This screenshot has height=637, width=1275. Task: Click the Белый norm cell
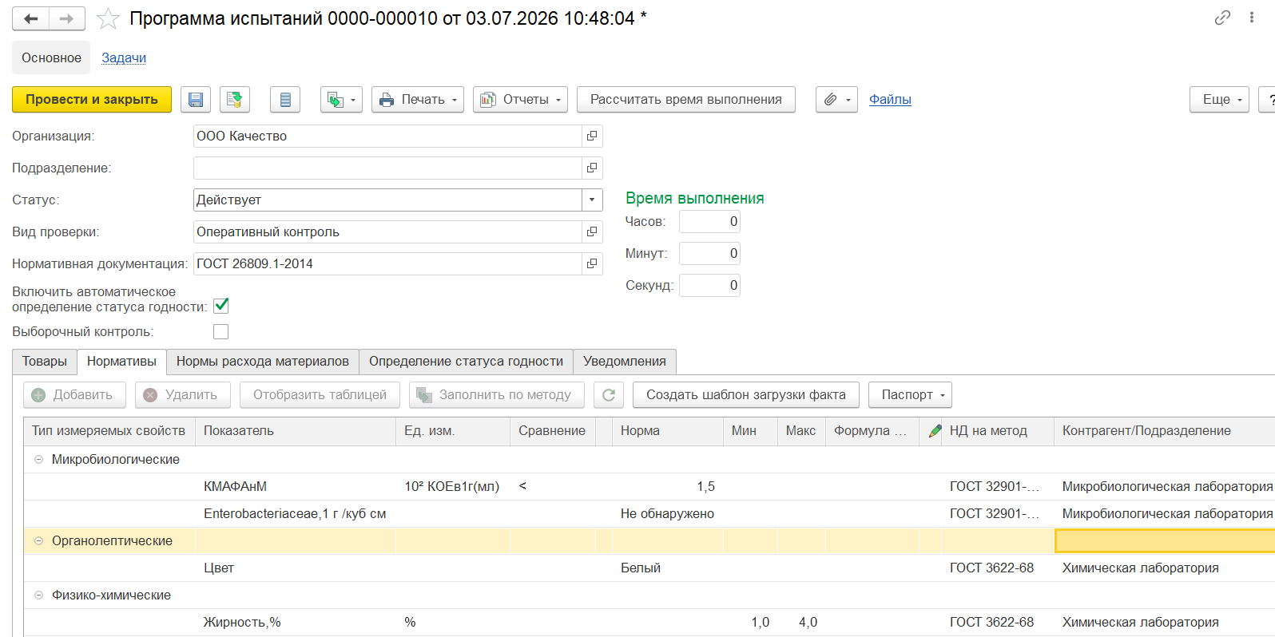(x=668, y=568)
